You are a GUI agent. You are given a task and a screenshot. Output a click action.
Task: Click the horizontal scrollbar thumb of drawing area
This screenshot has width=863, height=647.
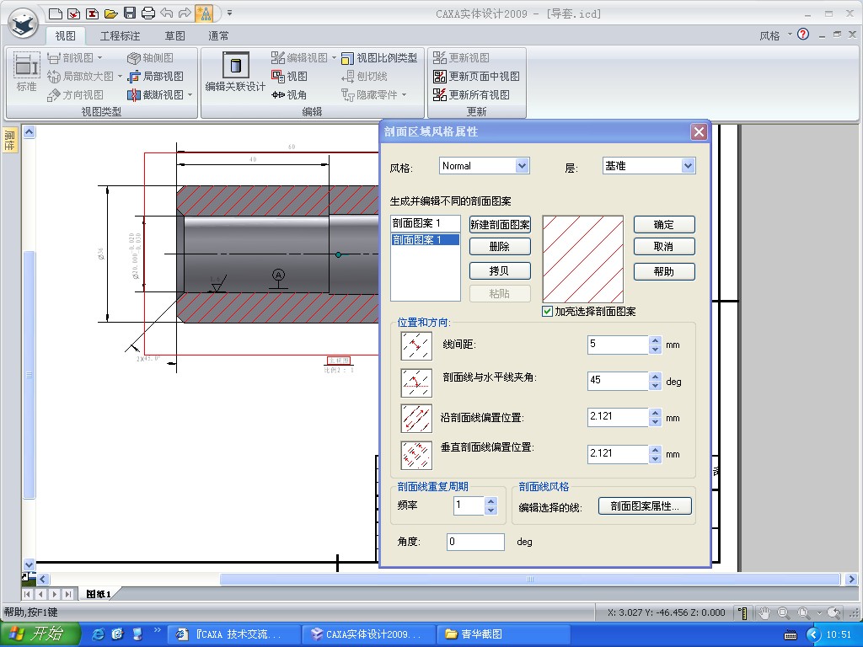point(529,579)
